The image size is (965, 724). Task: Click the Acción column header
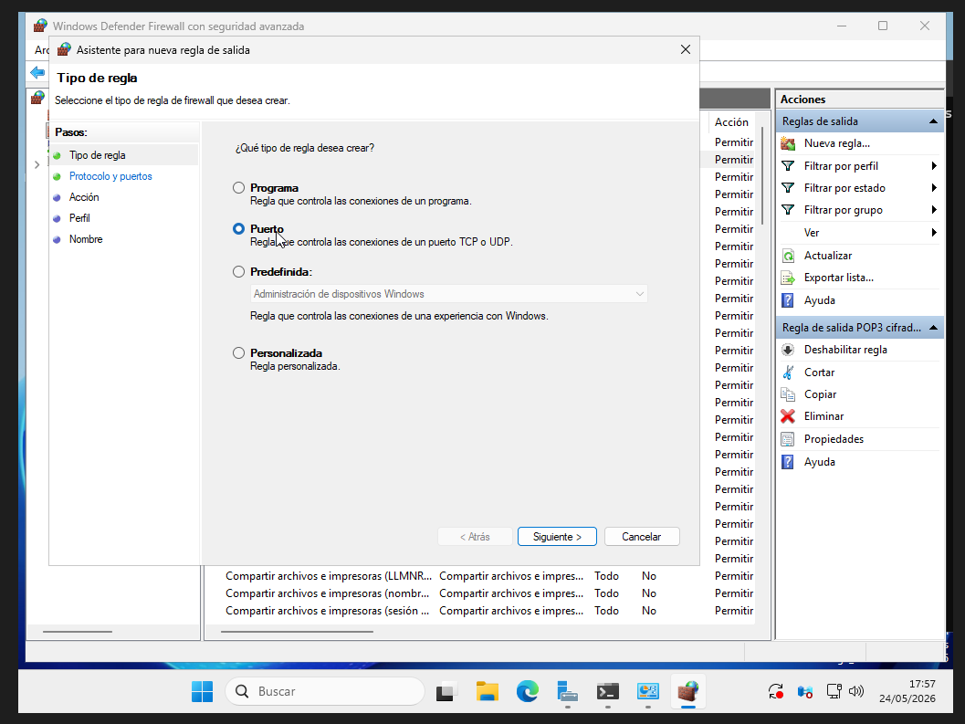click(x=731, y=122)
